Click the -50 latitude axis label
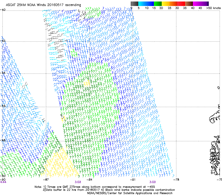Screen dimensions: 222x195 [3, 176]
